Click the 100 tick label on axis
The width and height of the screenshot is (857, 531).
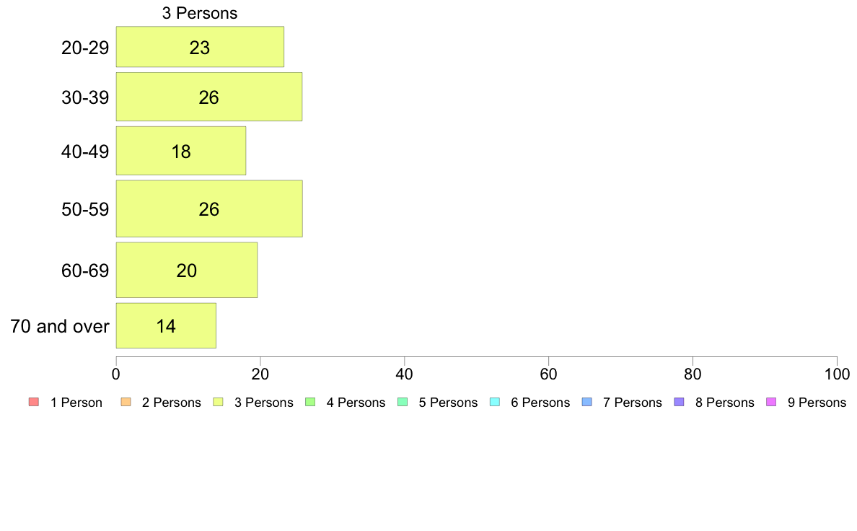pos(837,374)
